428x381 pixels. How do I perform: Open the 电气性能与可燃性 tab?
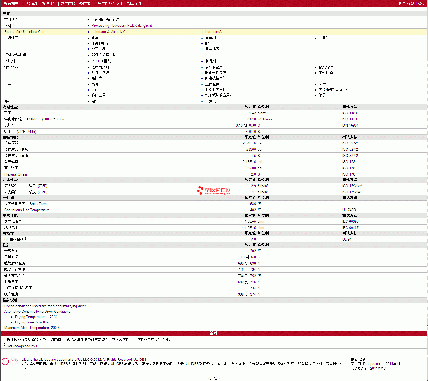(108, 3)
